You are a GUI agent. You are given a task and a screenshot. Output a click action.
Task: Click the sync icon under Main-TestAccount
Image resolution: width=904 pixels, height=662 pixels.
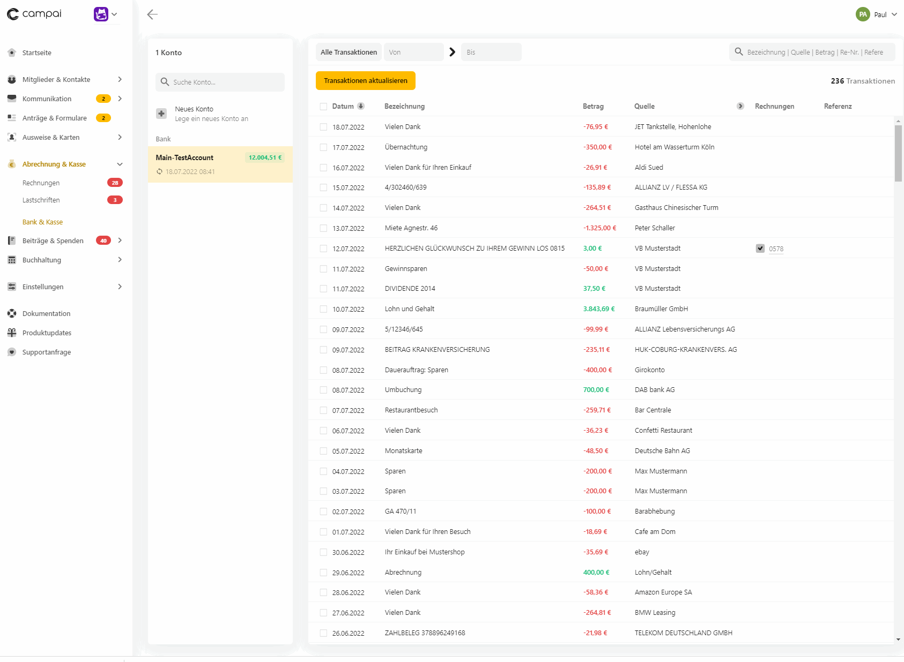tap(159, 172)
